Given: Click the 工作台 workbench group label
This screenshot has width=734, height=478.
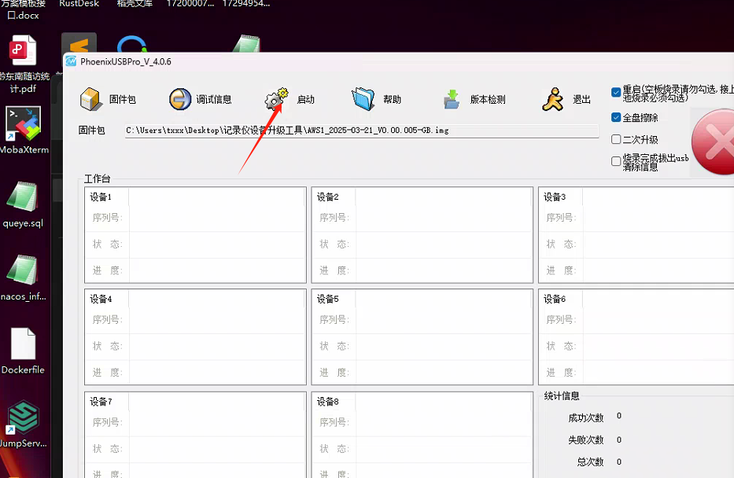Looking at the screenshot, I should (98, 178).
